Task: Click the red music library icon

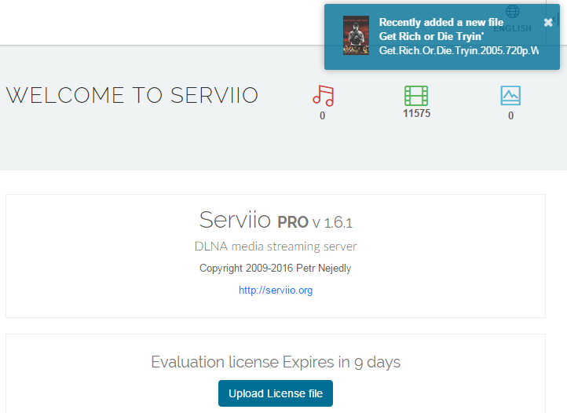Action: pyautogui.click(x=323, y=96)
